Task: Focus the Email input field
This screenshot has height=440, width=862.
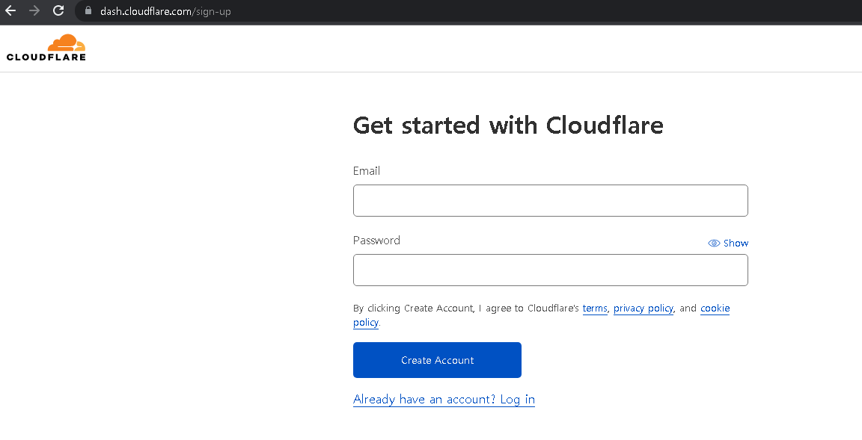Action: [x=550, y=201]
